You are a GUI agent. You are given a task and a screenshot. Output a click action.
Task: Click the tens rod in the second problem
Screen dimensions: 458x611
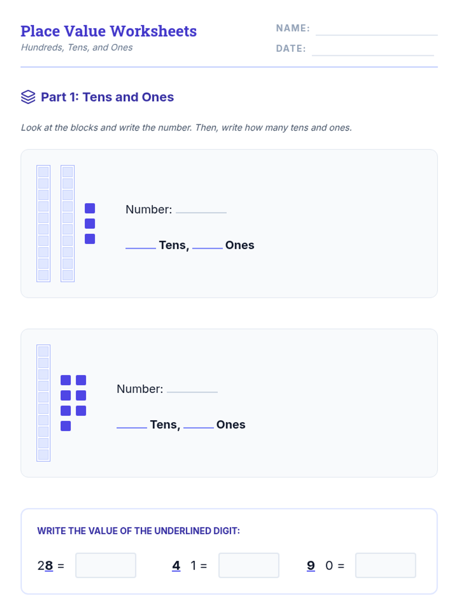pos(44,403)
